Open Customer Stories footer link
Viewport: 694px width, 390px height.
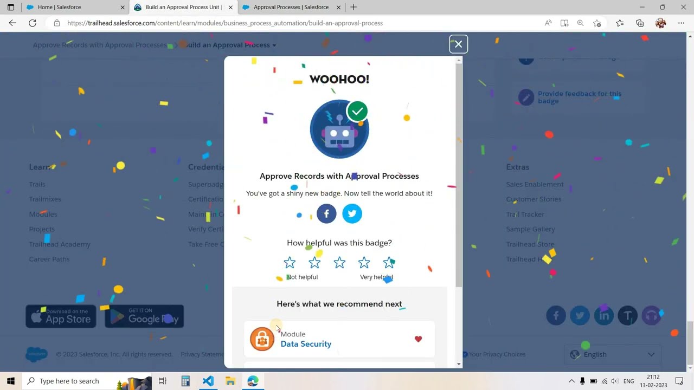point(534,199)
